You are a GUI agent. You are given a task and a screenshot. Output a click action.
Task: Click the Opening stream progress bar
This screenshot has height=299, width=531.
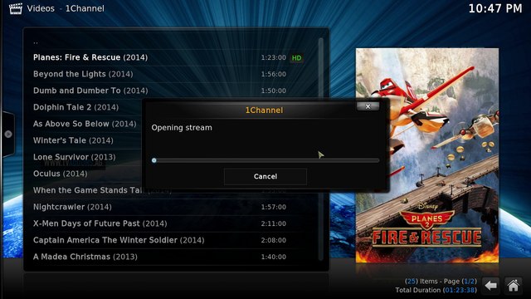265,160
